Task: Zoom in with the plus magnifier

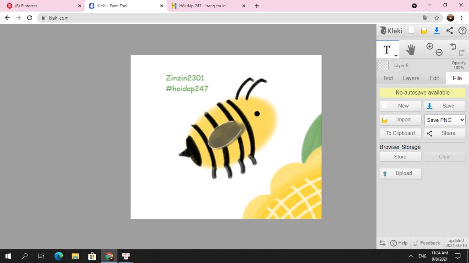Action: click(430, 46)
